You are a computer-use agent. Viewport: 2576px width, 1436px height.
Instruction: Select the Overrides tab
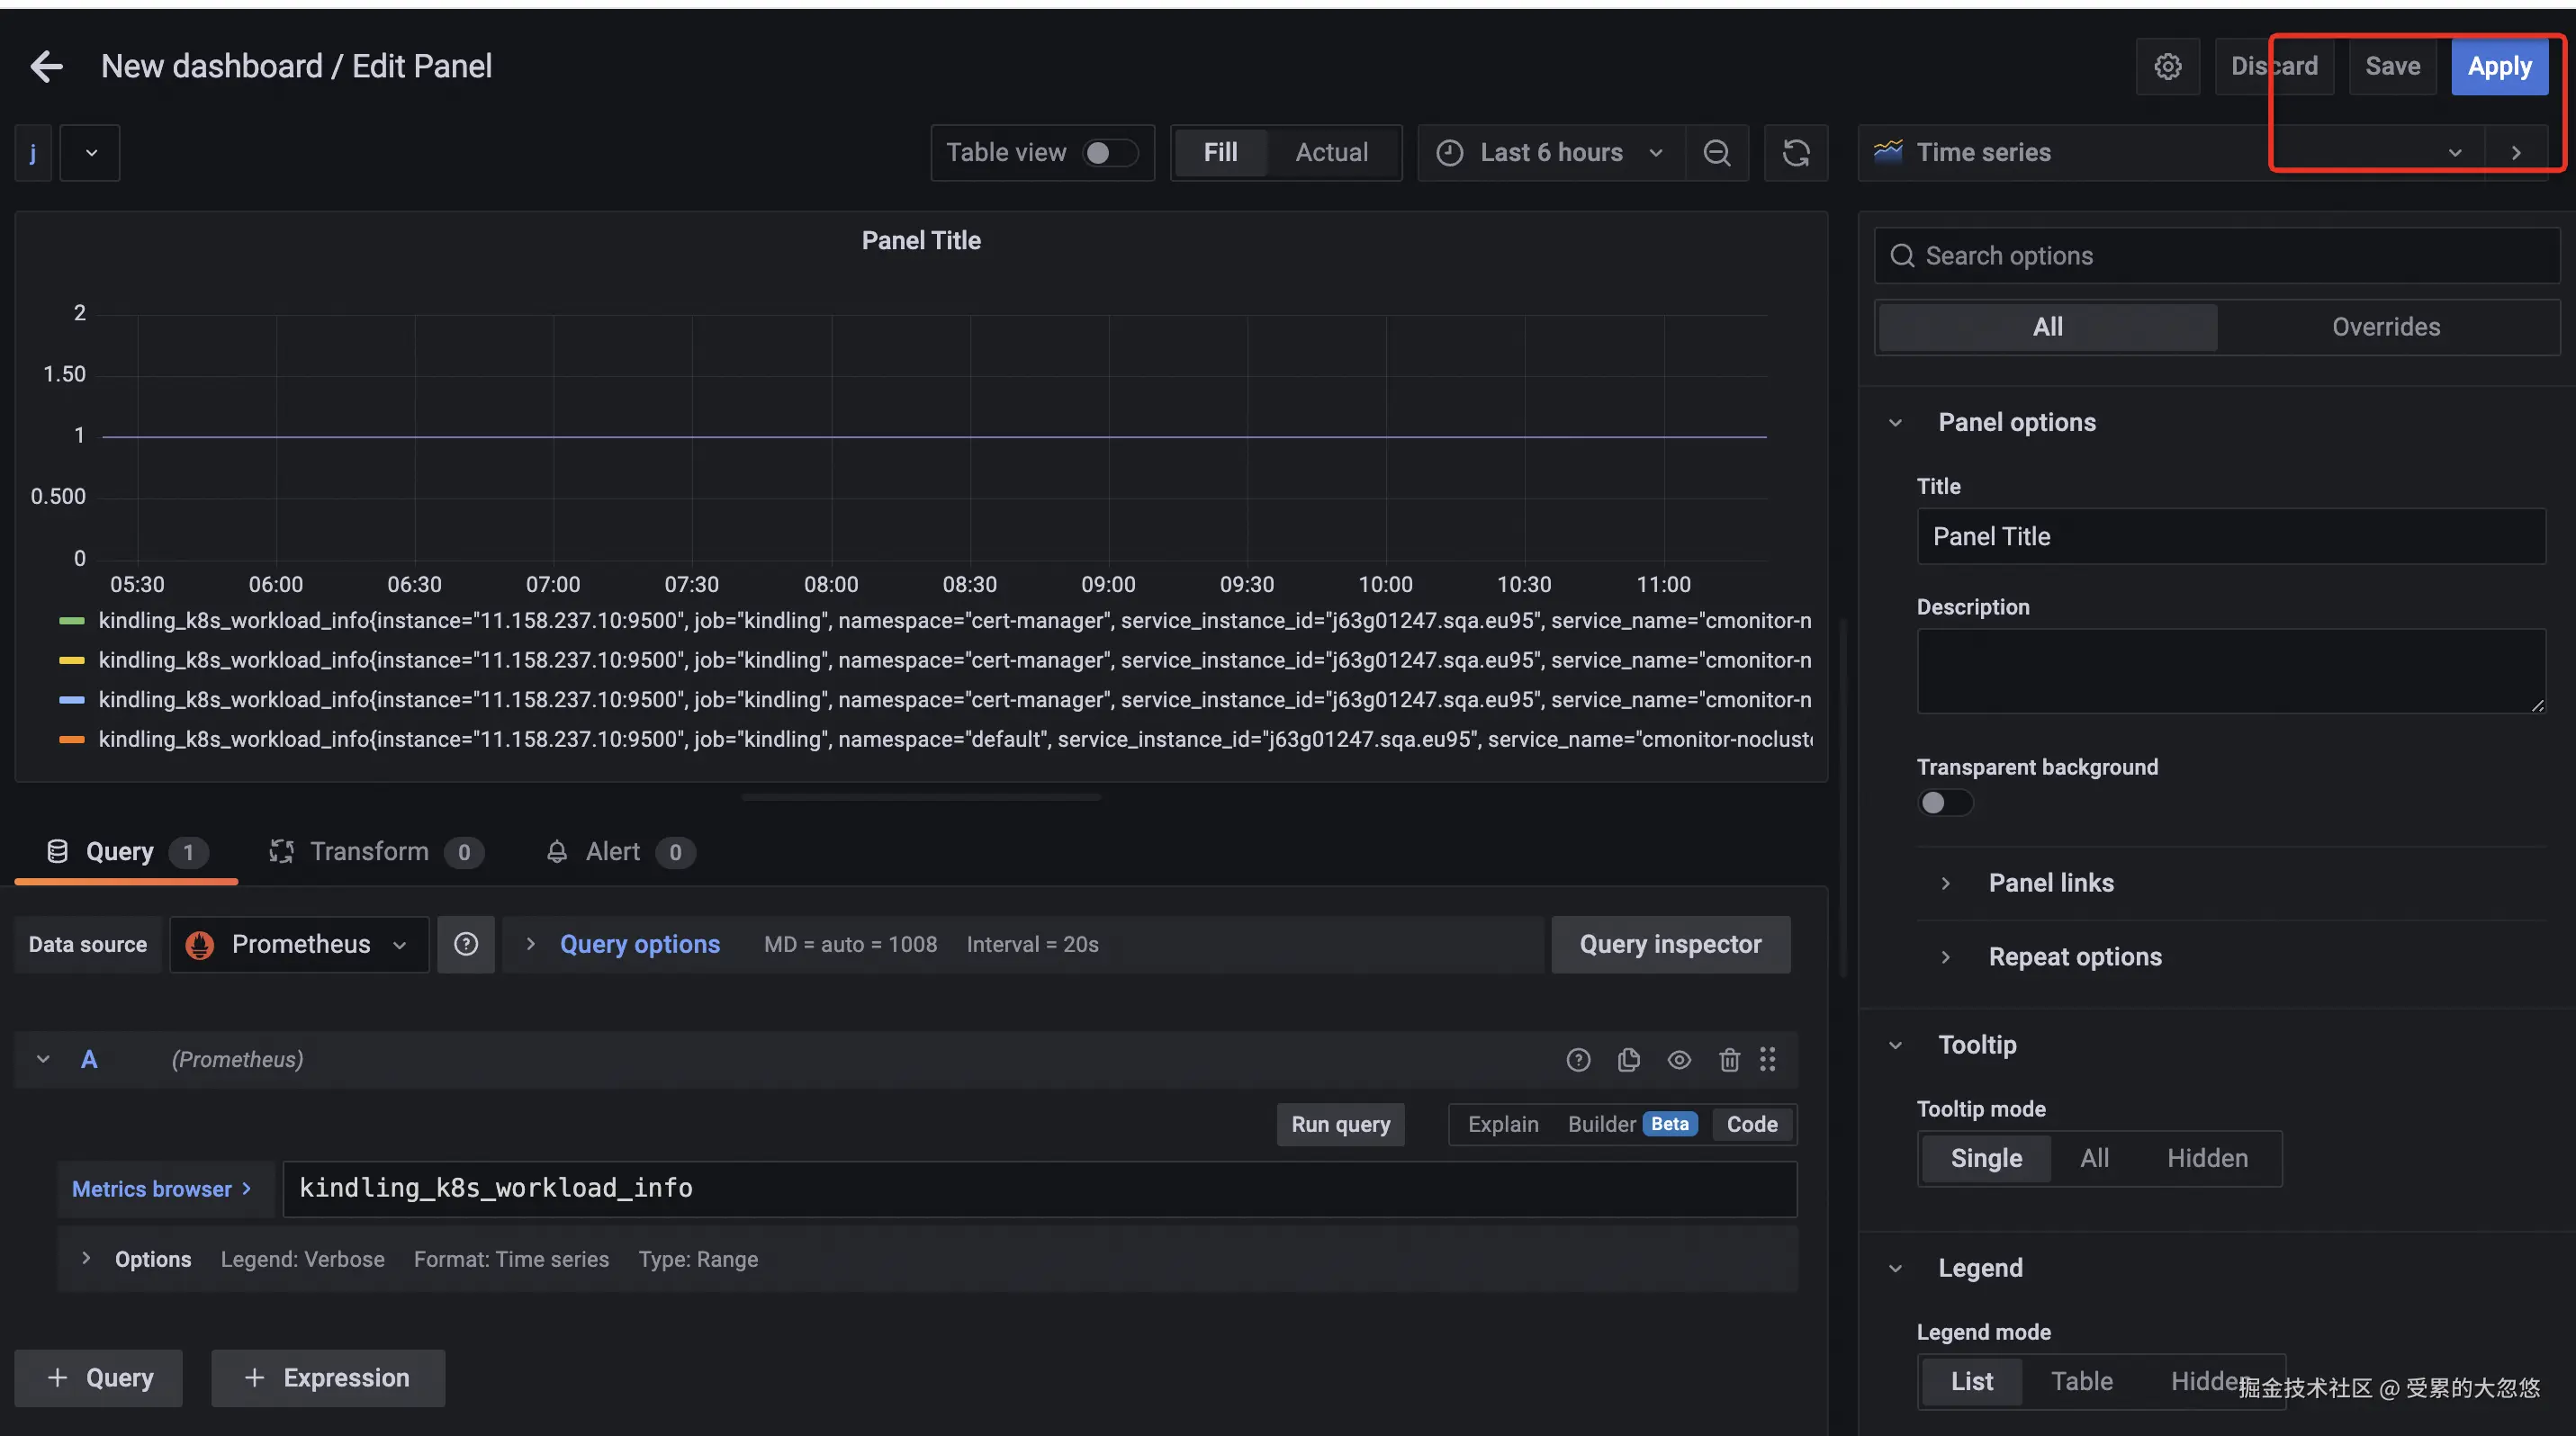pyautogui.click(x=2385, y=327)
